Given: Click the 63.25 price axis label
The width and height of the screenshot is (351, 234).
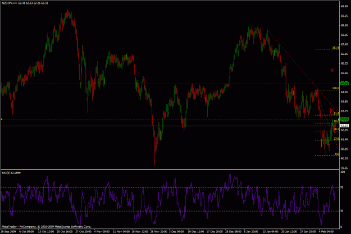Looking at the screenshot, I should point(344,111).
